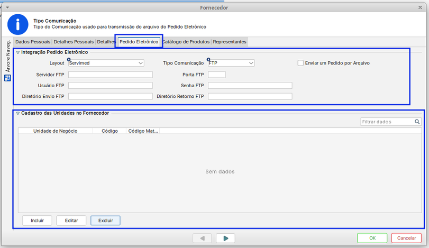Go back using the left arrow button
The image size is (429, 248).
pyautogui.click(x=202, y=238)
